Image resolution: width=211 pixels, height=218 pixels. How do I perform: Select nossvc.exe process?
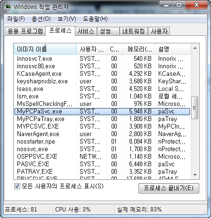pos(102,149)
